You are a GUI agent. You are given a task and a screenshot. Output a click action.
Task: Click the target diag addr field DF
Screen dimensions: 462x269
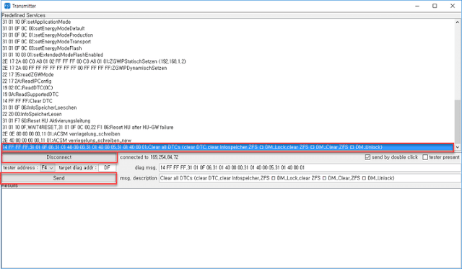[107, 168]
